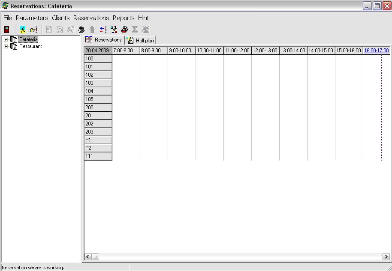Viewport: 392px width, 271px height.
Task: Click the 16:00-17:00 time slot link
Action: (376, 51)
